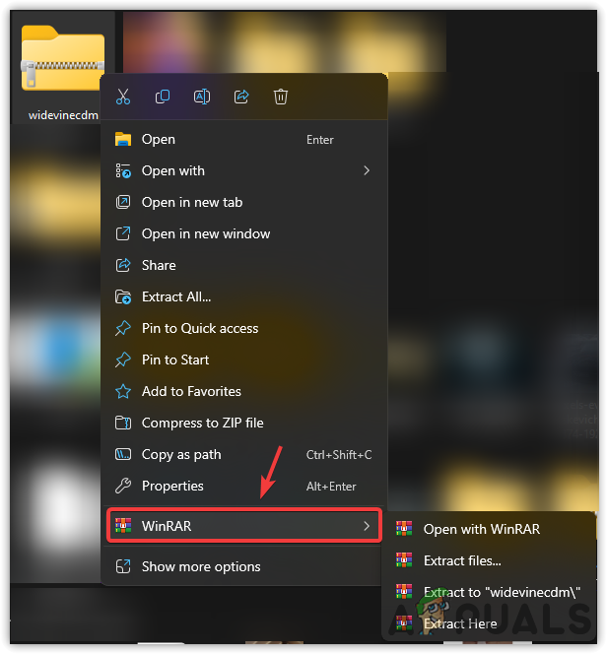Choose Open with entry

tap(244, 170)
